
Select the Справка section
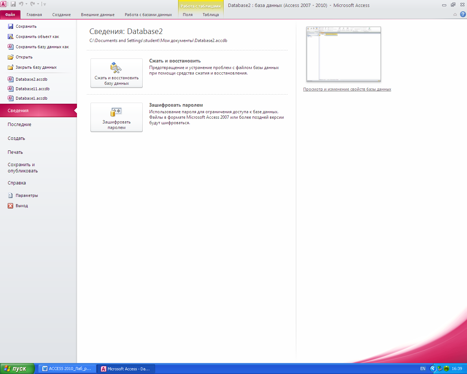point(38,183)
